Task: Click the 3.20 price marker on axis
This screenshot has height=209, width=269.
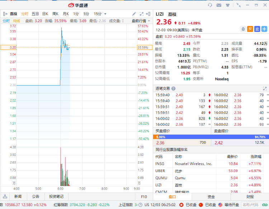Action: pyautogui.click(x=9, y=47)
